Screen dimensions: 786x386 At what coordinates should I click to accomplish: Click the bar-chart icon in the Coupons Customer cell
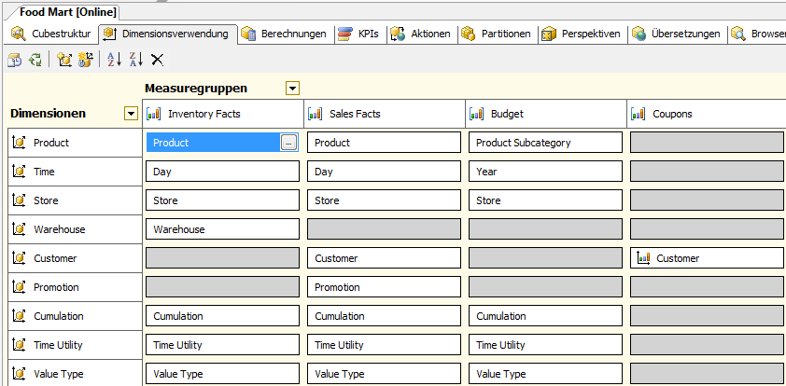643,258
